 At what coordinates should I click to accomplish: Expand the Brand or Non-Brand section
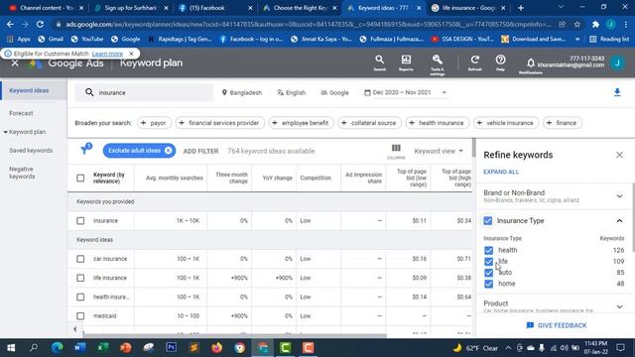(x=619, y=196)
